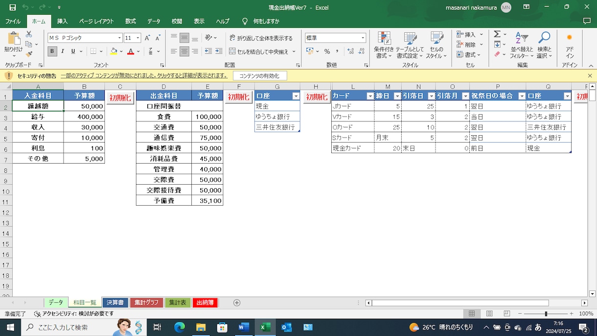
Task: Click the AutoSum sigma icon
Action: 497,34
